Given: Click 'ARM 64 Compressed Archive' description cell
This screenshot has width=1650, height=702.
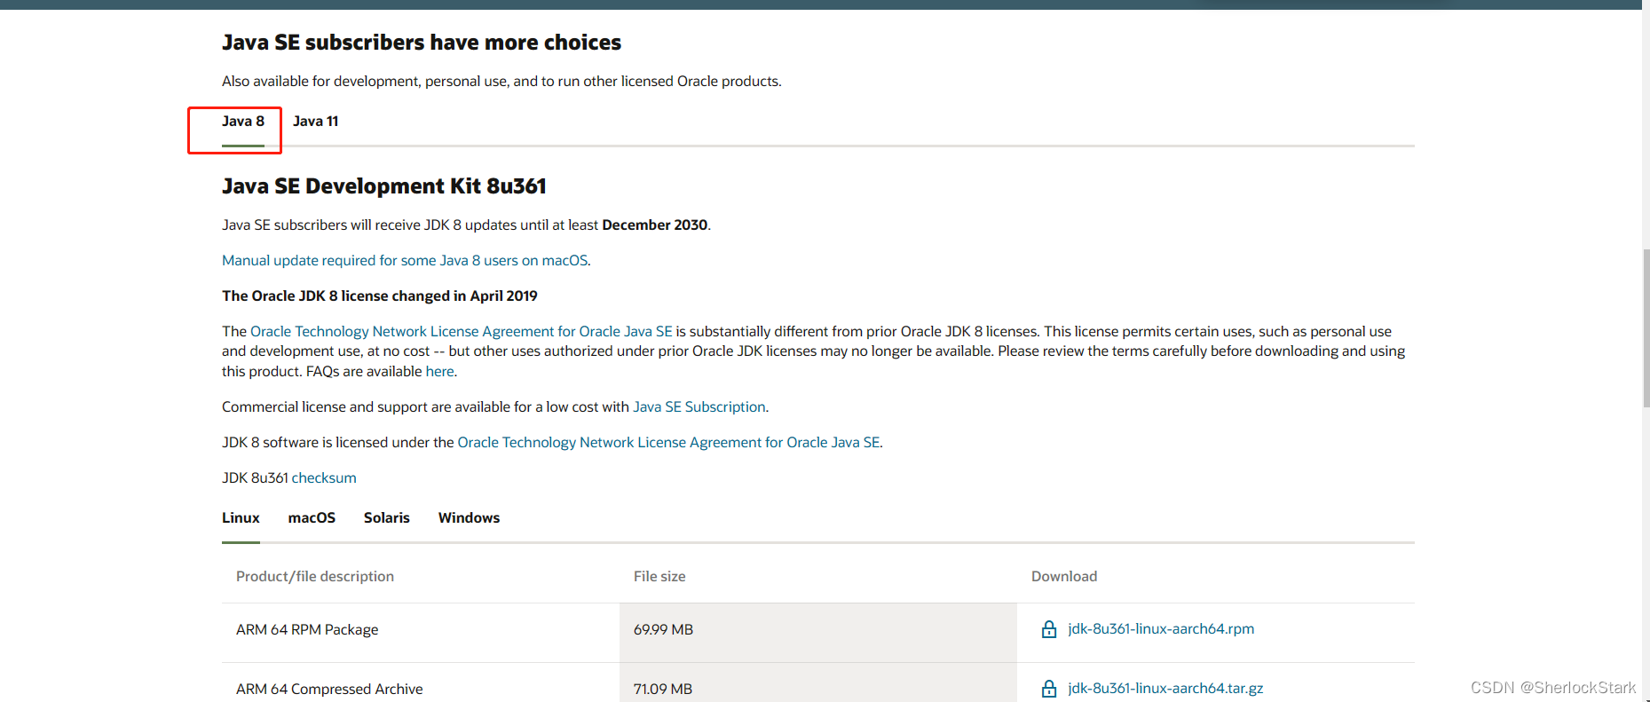Looking at the screenshot, I should 421,682.
